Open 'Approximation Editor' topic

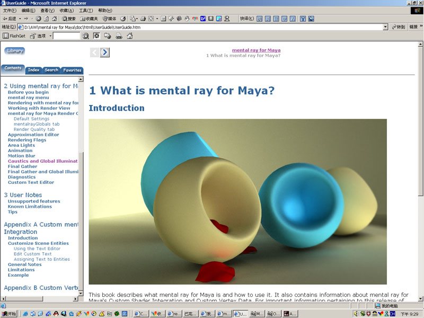[33, 135]
